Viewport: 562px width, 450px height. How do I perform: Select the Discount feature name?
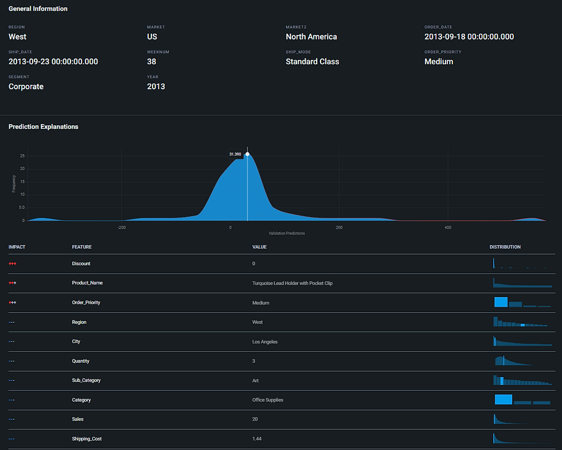pos(81,263)
